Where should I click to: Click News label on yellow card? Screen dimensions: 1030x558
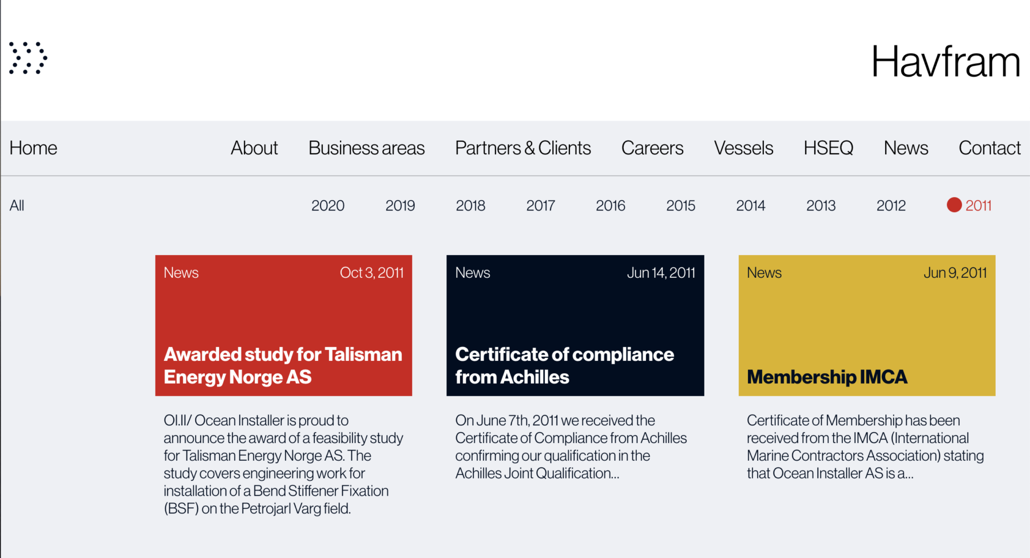pyautogui.click(x=764, y=273)
